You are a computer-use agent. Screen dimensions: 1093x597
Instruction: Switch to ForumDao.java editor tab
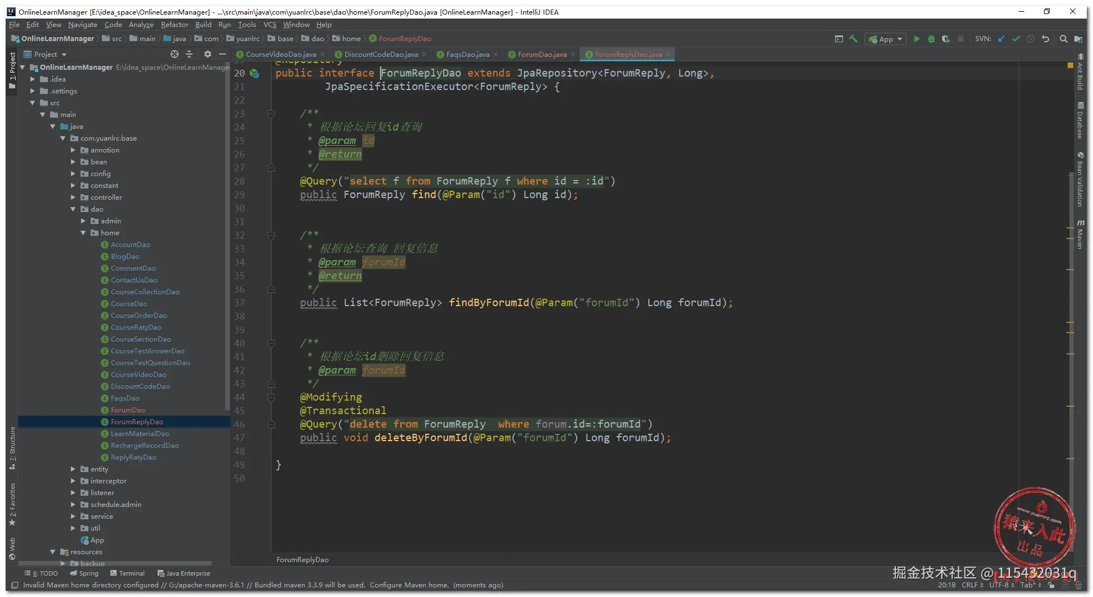pyautogui.click(x=542, y=55)
